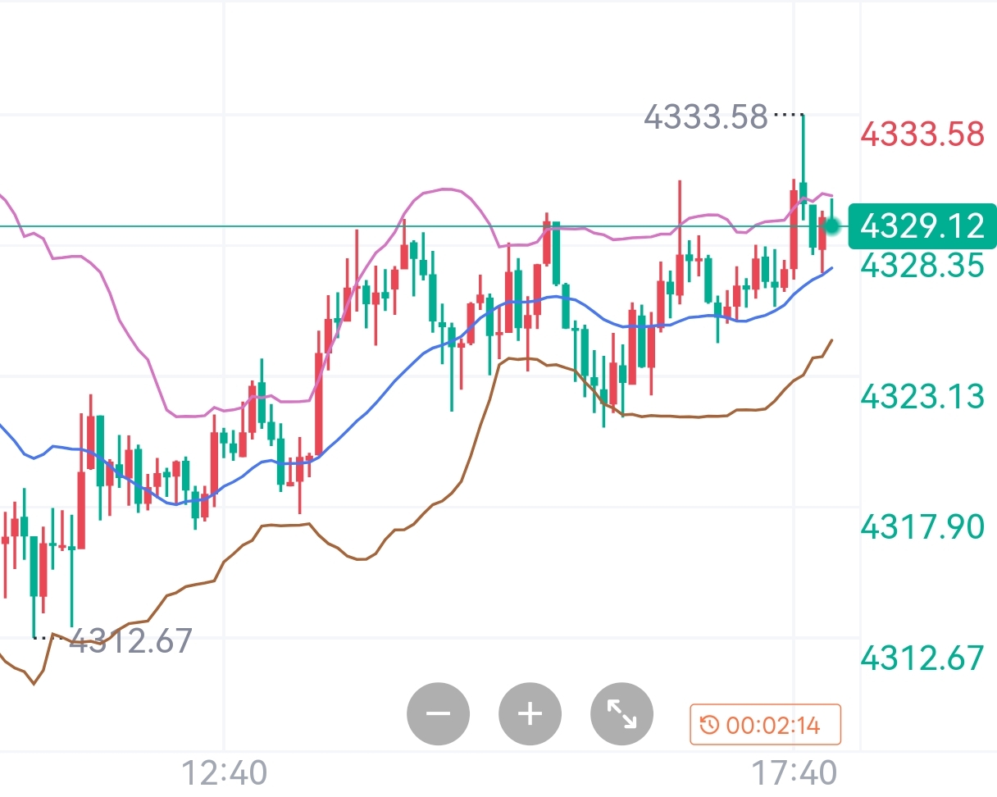Select the highlighted current price tag 4329.12
The height and width of the screenshot is (797, 997).
921,225
